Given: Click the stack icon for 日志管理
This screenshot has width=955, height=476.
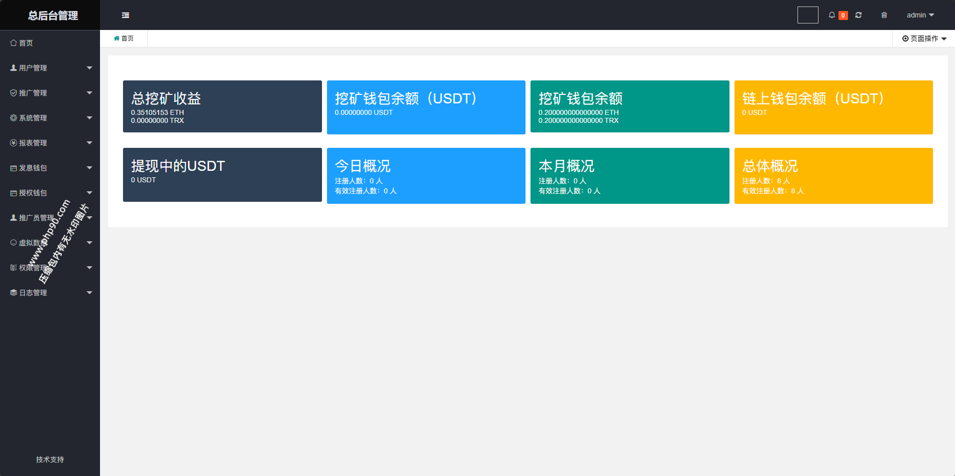Looking at the screenshot, I should tap(13, 293).
